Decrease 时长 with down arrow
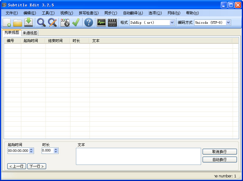The width and height of the screenshot is (243, 181). click(56, 152)
